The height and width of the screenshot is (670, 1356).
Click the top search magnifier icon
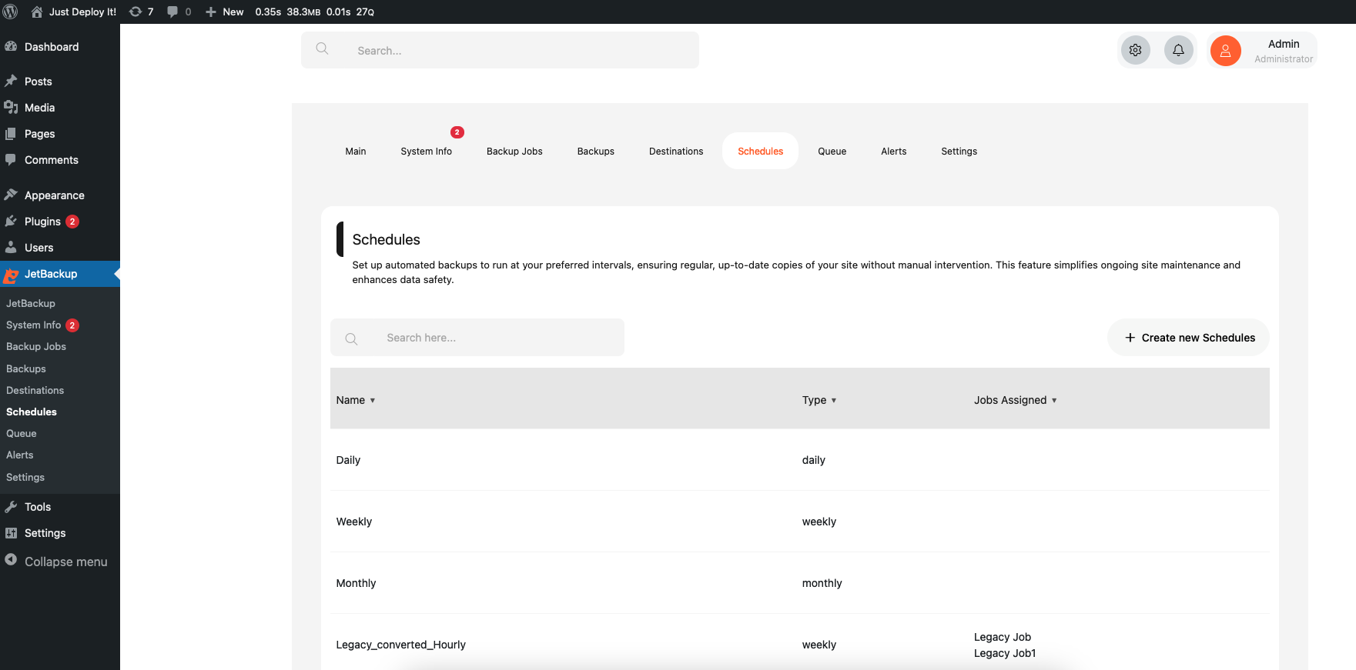pos(323,49)
